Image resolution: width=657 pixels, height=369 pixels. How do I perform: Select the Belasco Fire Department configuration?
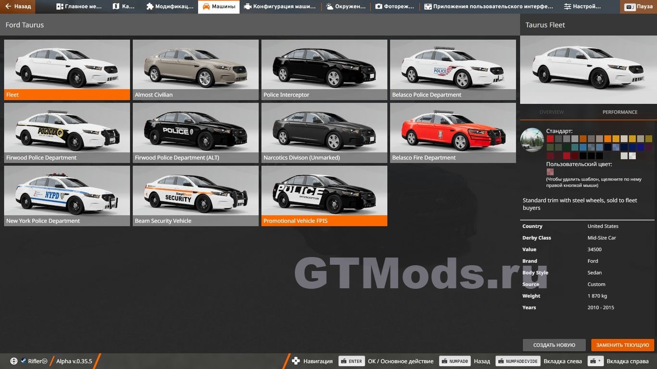(x=453, y=133)
